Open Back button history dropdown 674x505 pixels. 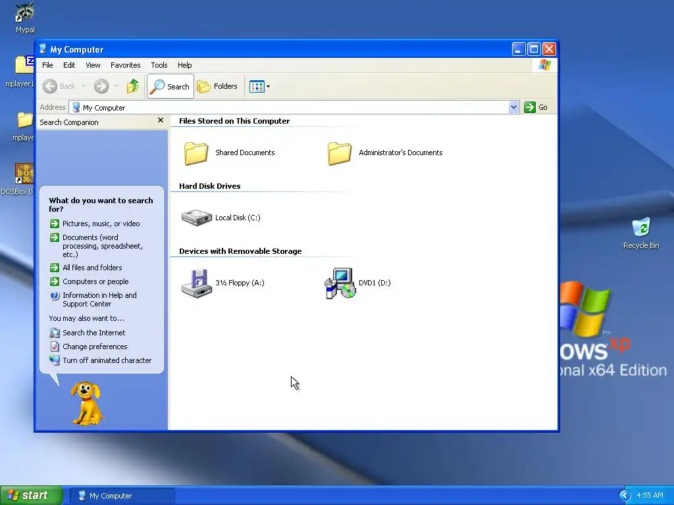coord(84,86)
